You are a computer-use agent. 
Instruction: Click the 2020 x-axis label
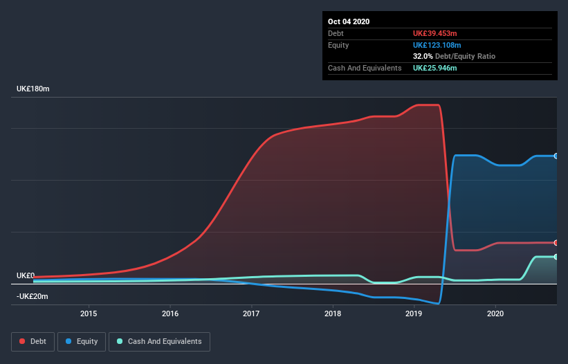[495, 313]
